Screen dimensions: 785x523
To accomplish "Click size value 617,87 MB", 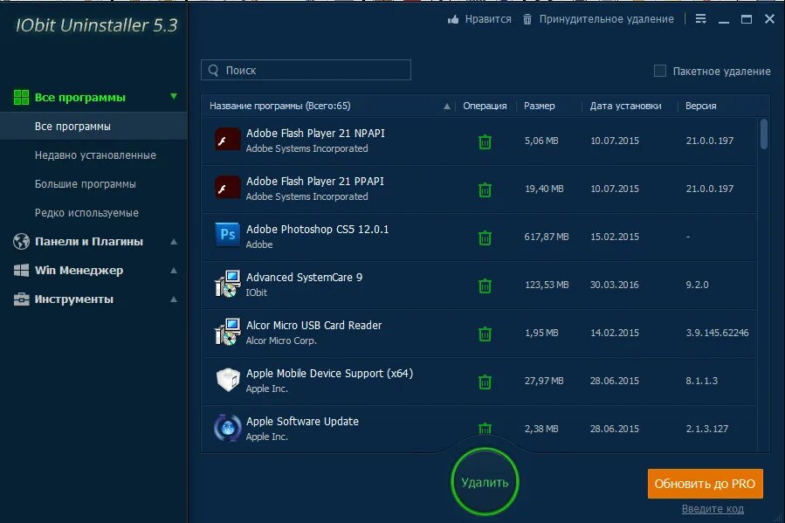I will point(547,237).
